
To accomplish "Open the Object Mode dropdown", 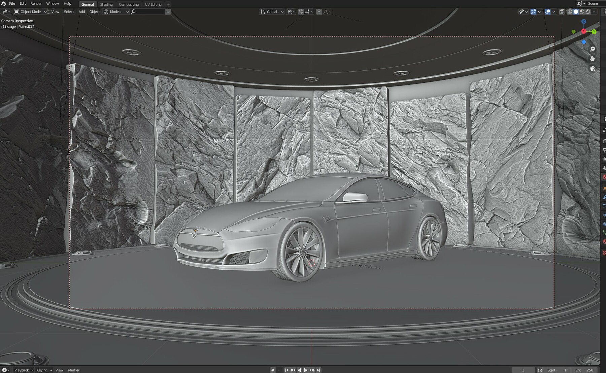I will pyautogui.click(x=30, y=12).
